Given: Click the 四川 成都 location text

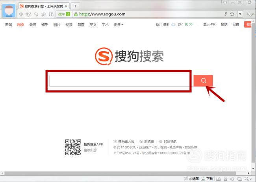Looking at the screenshot, I should click(163, 24).
